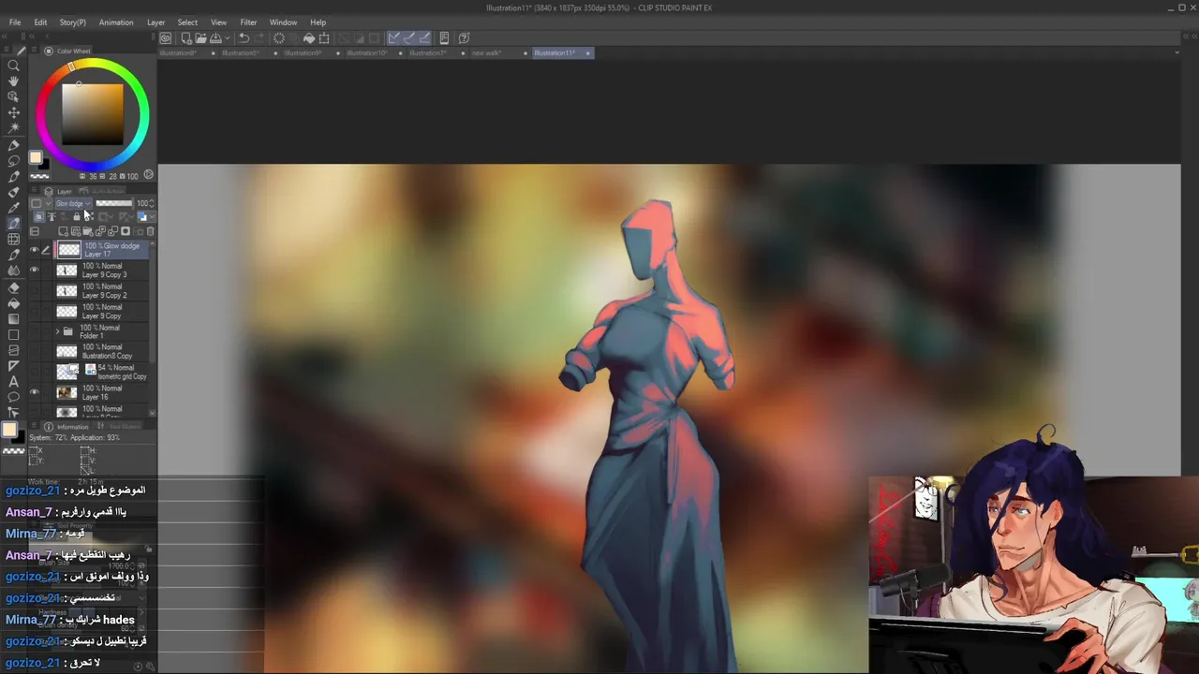Click the Delete layer trash icon
The height and width of the screenshot is (674, 1199).
150,231
